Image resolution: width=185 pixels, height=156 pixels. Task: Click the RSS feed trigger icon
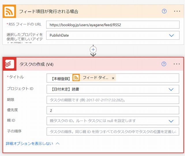tap(9, 11)
